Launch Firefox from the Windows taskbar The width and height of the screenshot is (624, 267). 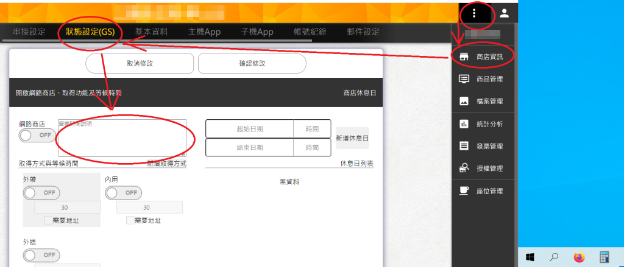coord(579,257)
